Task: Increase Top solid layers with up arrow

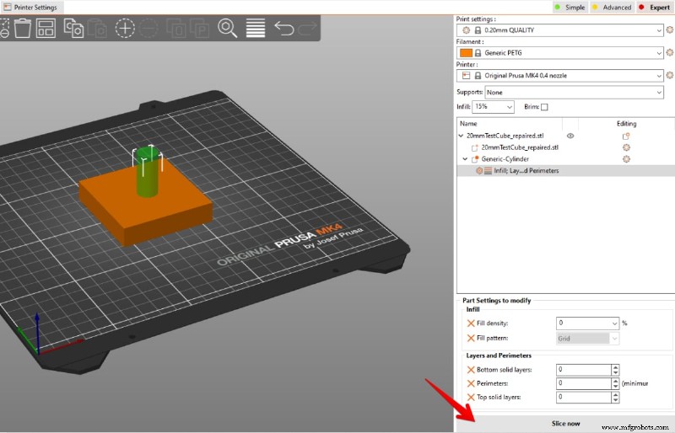Action: click(615, 395)
